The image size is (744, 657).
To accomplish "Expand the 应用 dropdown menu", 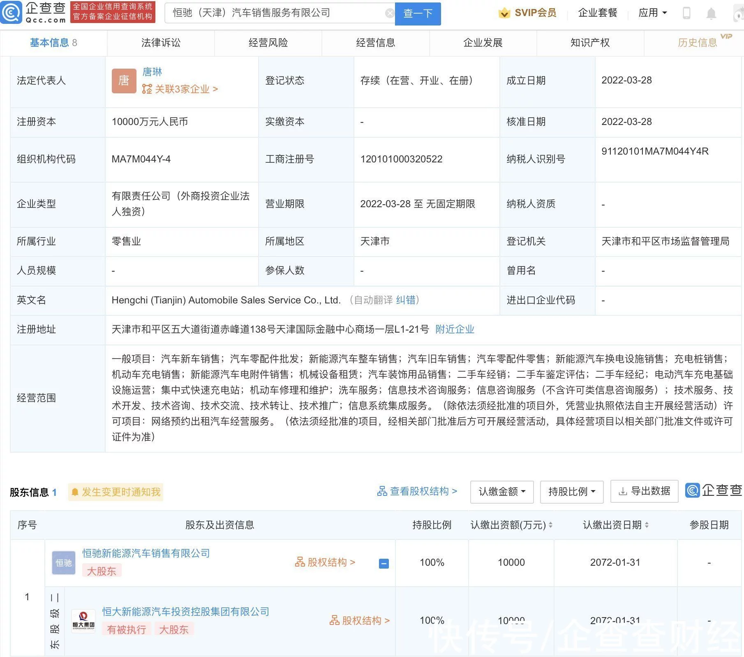I will pyautogui.click(x=653, y=13).
